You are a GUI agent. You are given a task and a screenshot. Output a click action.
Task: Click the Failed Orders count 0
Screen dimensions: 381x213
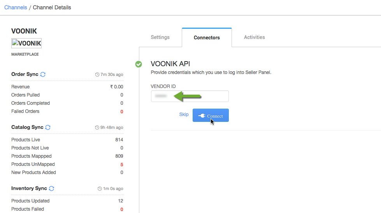tap(122, 112)
